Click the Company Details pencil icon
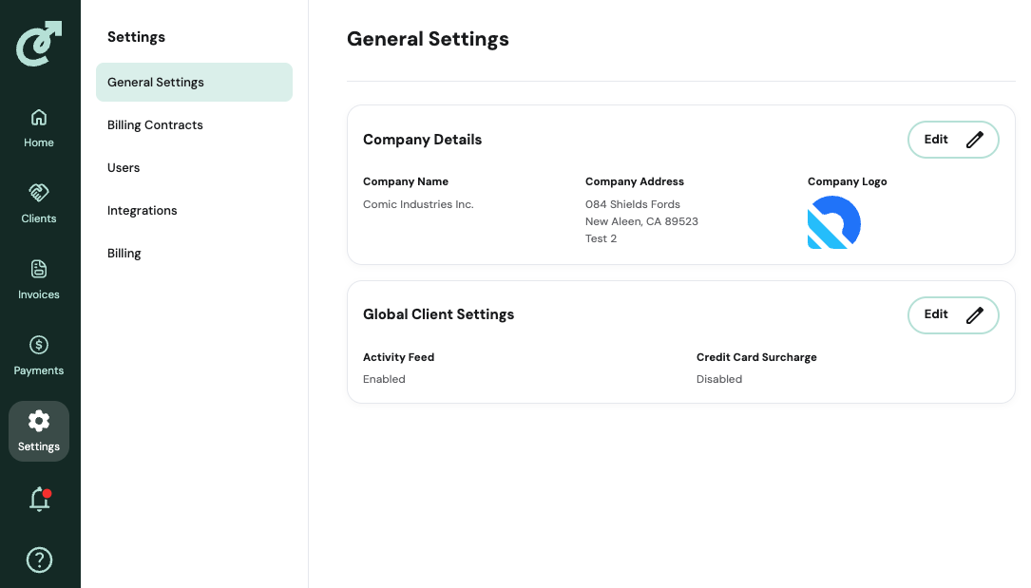 [x=974, y=140]
